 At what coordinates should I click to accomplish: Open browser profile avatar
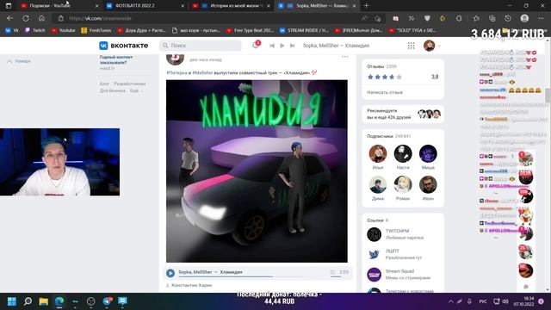(524, 18)
